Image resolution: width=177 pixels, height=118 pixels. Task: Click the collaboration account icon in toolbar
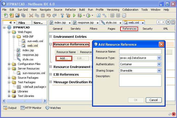tap(99, 15)
